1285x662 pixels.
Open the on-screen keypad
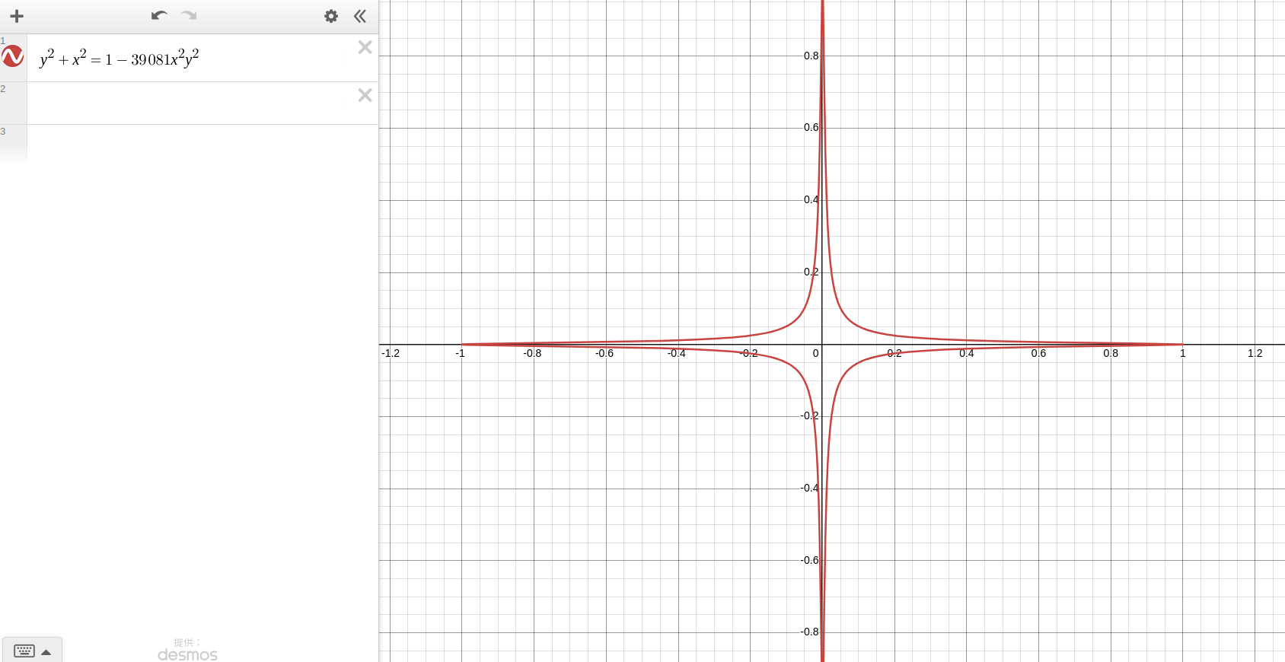(x=32, y=651)
